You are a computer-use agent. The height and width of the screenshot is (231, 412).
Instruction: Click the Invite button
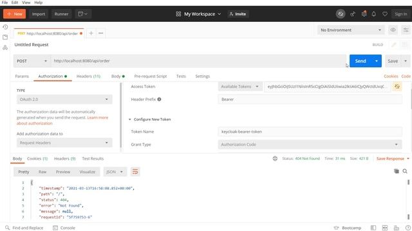pyautogui.click(x=238, y=14)
